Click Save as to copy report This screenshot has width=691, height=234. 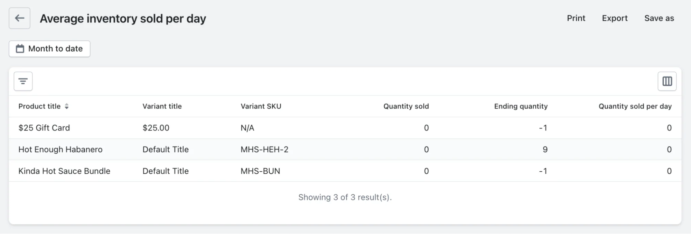(x=659, y=18)
